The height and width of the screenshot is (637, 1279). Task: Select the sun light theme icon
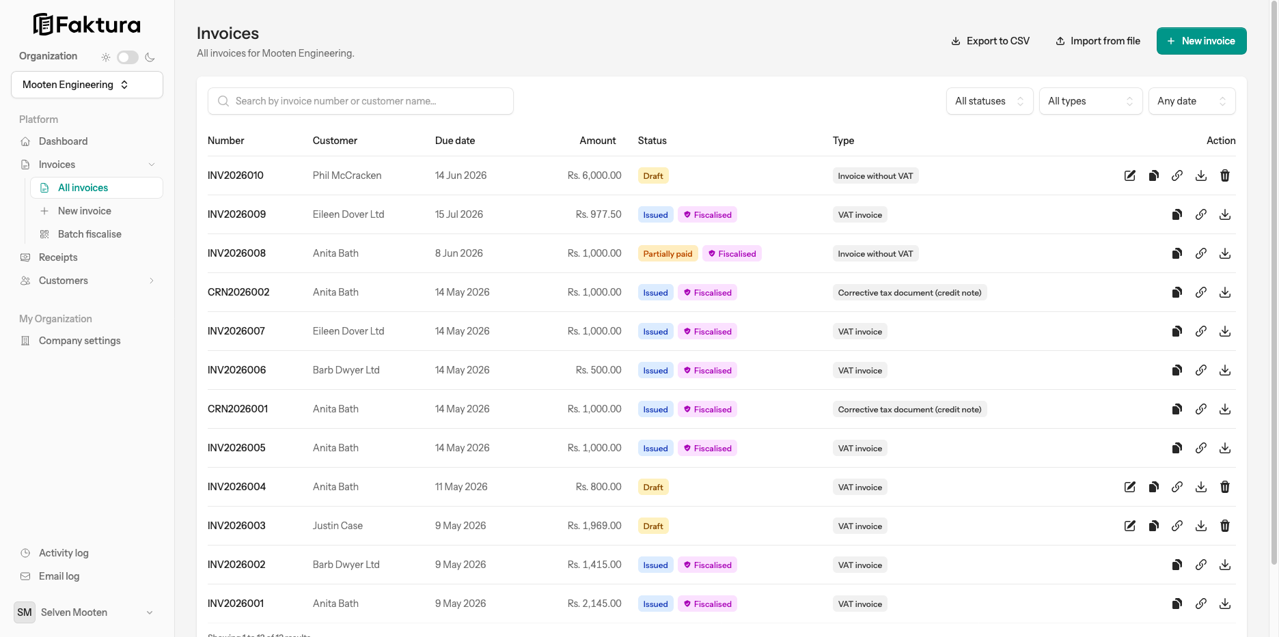coord(106,57)
